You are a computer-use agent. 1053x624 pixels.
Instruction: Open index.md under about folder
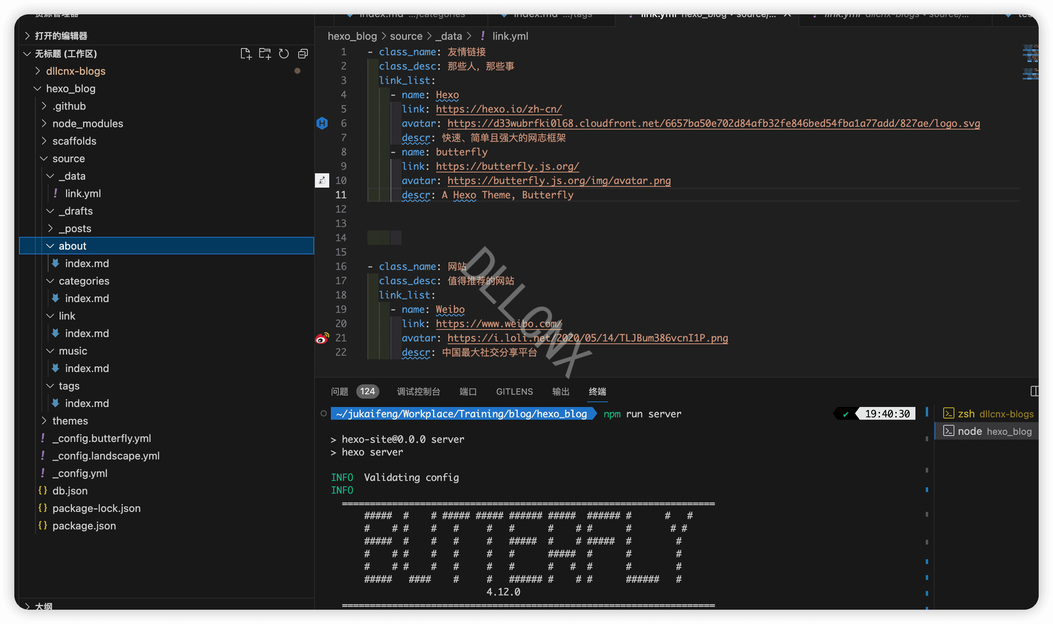click(x=87, y=263)
